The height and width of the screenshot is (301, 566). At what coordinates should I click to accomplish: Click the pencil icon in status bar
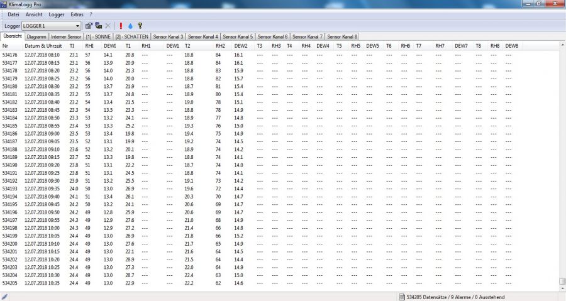click(5, 297)
